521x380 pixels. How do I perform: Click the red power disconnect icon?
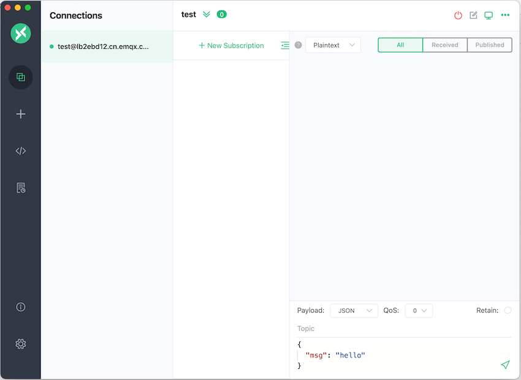coord(458,15)
